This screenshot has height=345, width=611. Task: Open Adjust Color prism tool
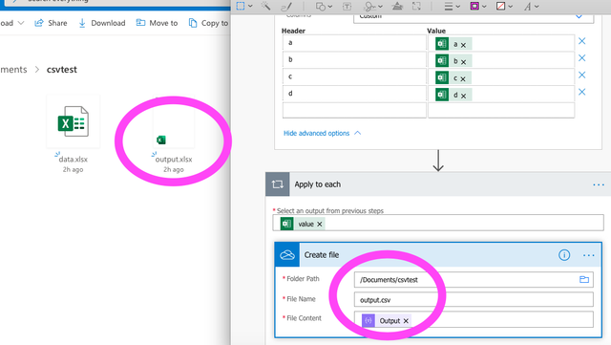(397, 6)
